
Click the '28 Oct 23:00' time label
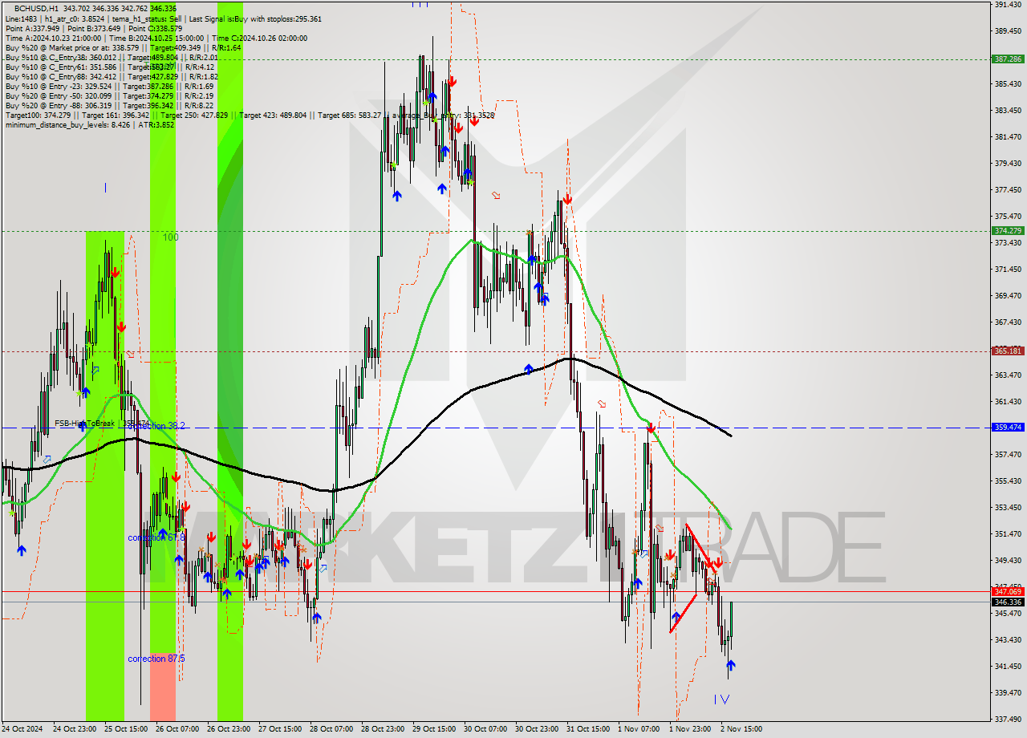click(383, 729)
